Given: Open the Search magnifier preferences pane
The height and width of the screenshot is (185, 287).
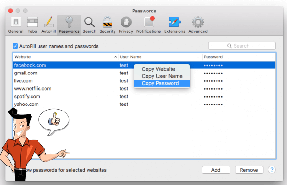Looking at the screenshot, I should coord(89,25).
